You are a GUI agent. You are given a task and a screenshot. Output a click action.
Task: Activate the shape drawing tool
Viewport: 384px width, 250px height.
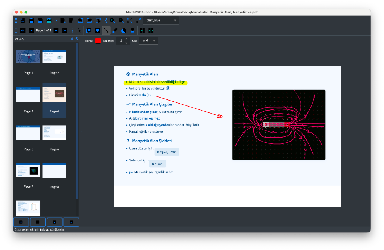click(122, 30)
